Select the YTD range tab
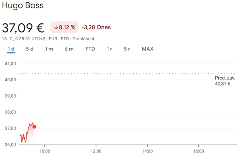This screenshot has width=241, height=157. 90,49
